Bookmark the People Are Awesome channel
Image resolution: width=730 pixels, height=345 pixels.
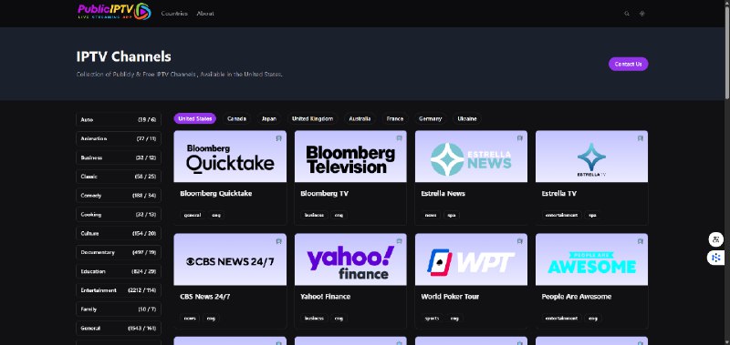click(x=641, y=241)
